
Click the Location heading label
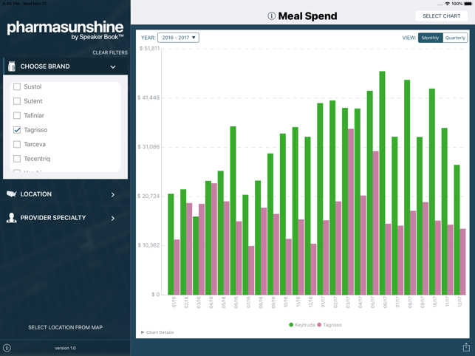[35, 194]
